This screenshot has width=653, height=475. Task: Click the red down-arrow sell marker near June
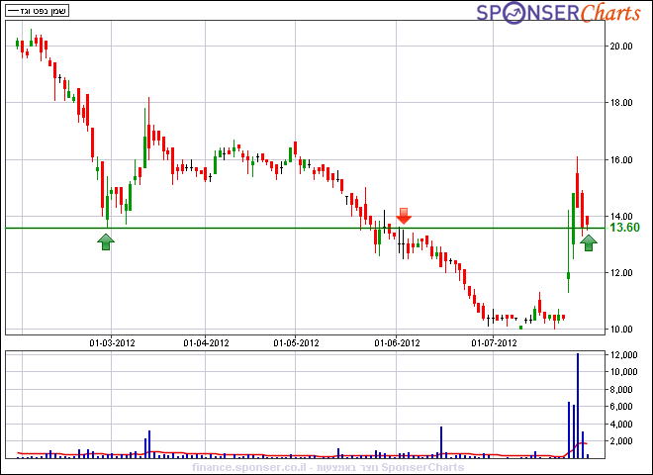click(404, 216)
